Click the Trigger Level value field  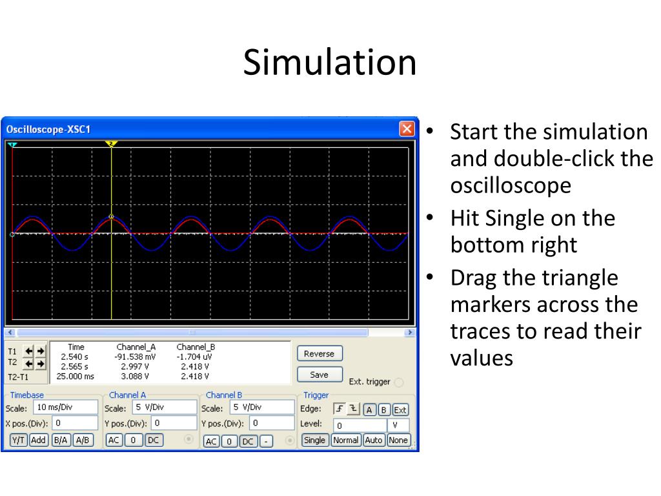[360, 426]
